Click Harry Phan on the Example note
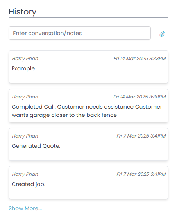This screenshot has height=222, width=184. (25, 59)
